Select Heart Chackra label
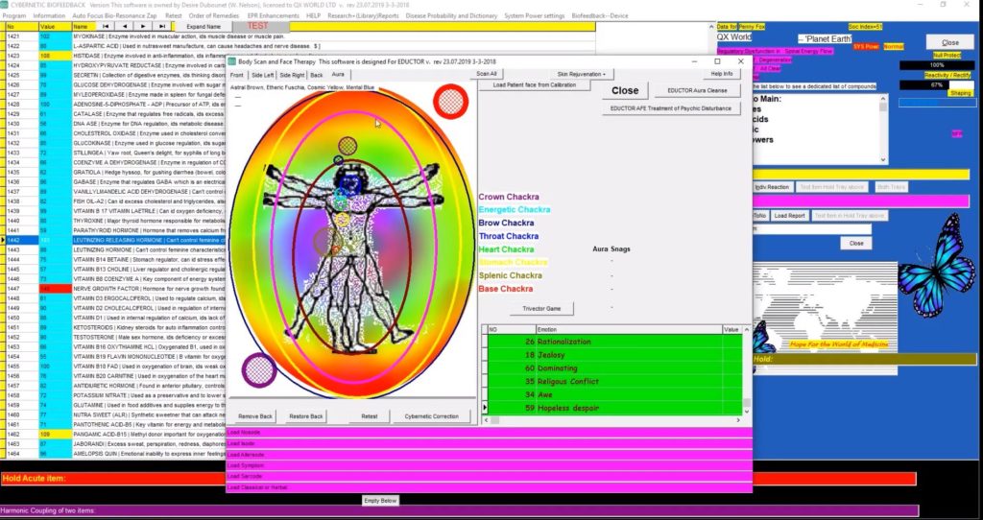The height and width of the screenshot is (520, 983). (506, 249)
